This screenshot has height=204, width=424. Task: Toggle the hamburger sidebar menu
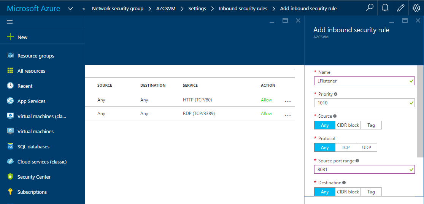click(10, 22)
